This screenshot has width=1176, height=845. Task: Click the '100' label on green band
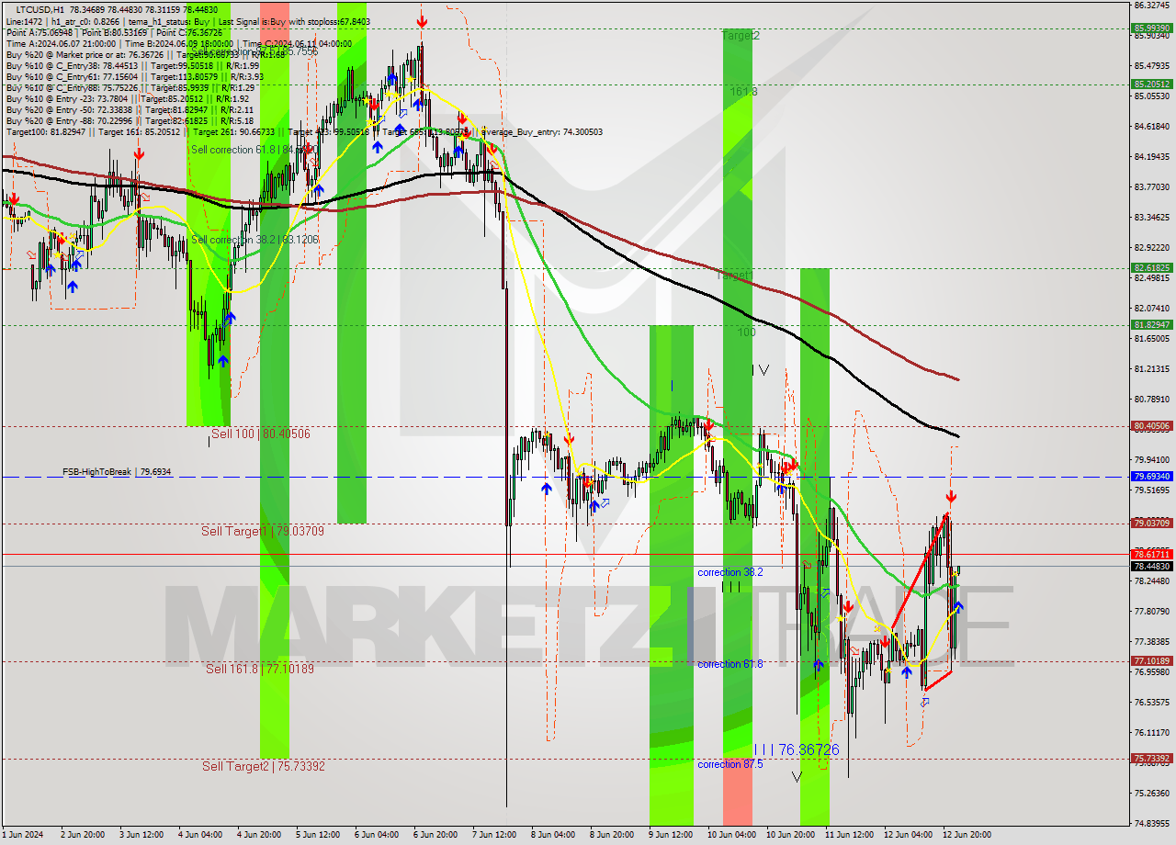click(746, 332)
